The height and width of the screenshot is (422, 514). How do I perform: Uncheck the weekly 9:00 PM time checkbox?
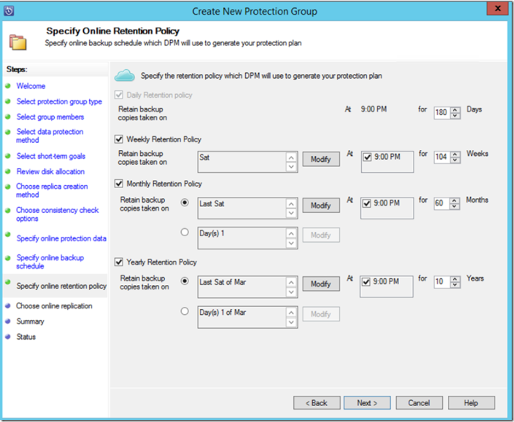367,157
